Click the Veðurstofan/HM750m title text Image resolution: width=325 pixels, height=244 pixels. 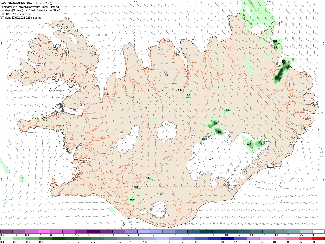point(16,3)
